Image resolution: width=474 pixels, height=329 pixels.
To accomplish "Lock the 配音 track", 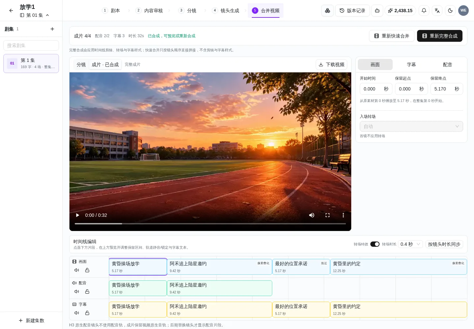I will pos(87,291).
